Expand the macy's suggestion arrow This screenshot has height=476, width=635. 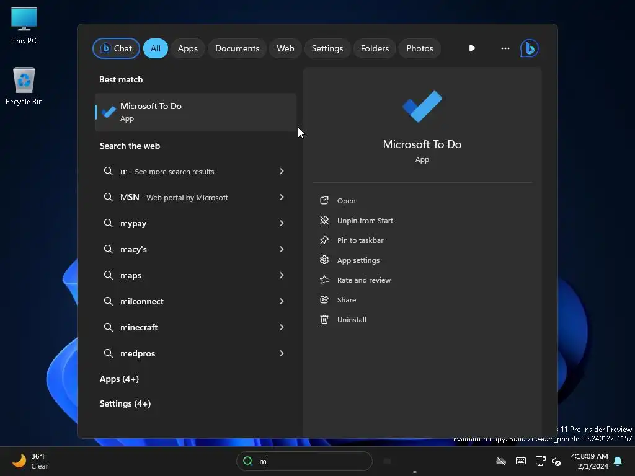coord(282,249)
